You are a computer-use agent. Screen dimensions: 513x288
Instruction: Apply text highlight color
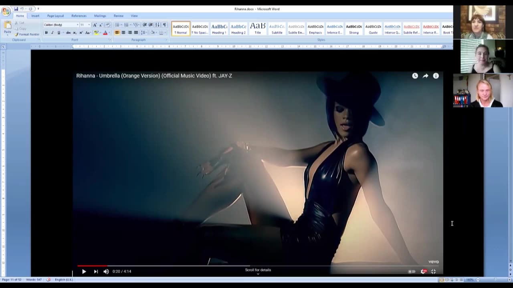pyautogui.click(x=96, y=33)
